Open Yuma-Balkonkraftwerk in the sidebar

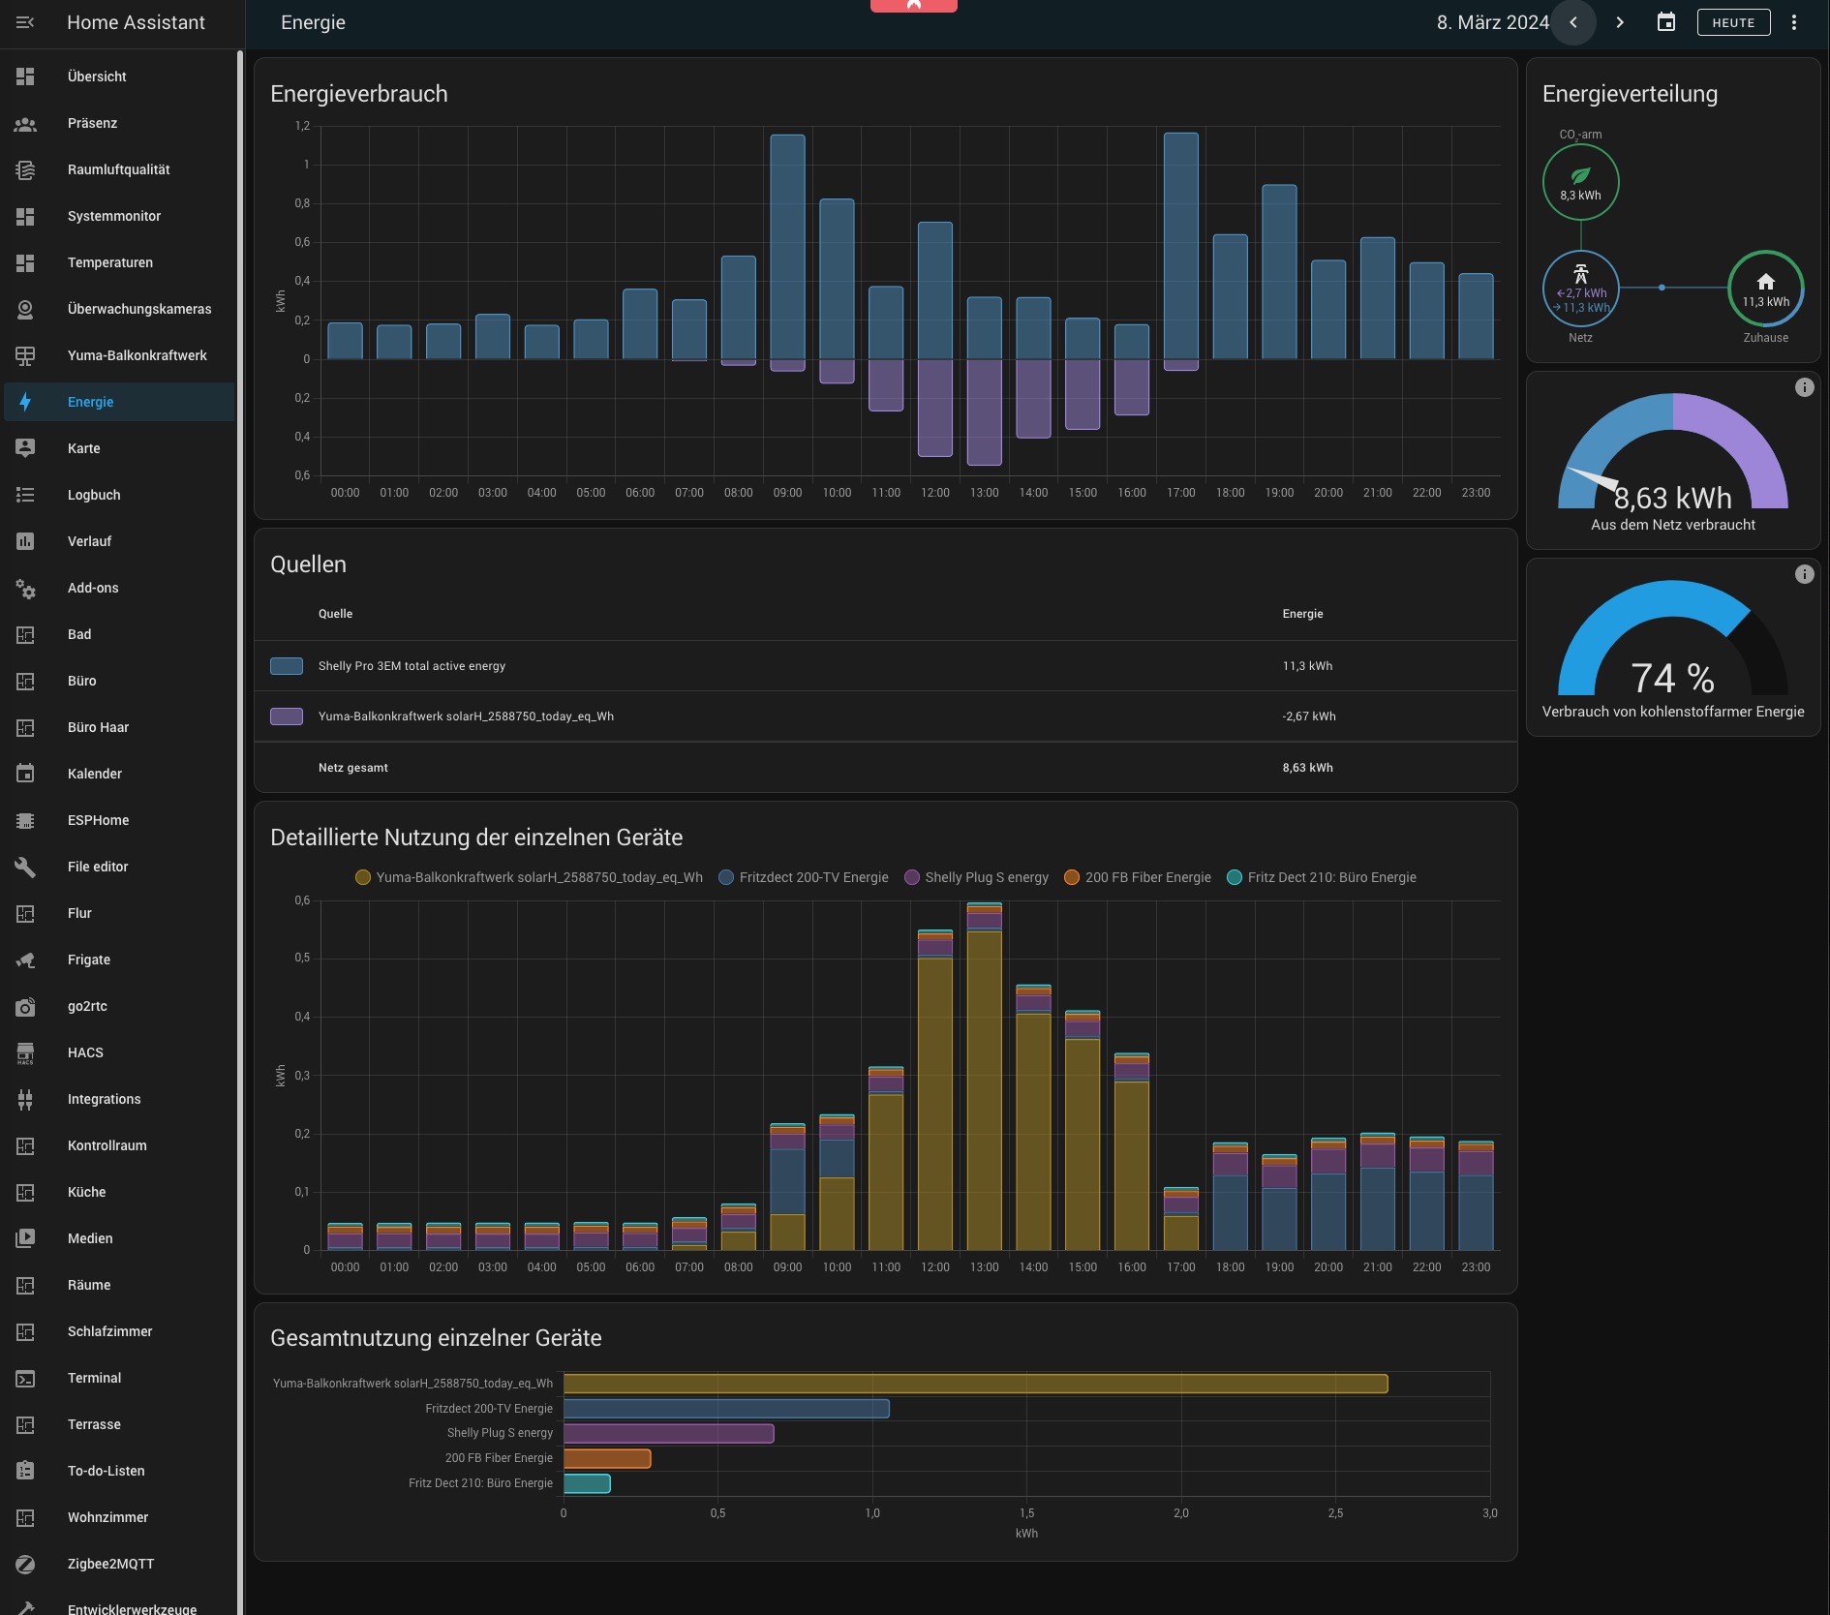(137, 355)
